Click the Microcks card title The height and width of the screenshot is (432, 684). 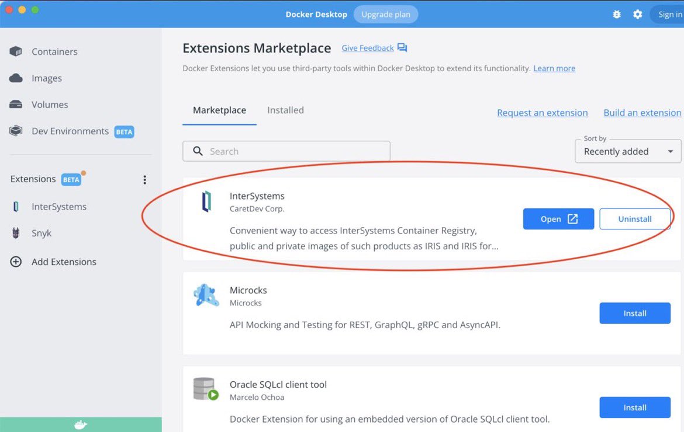248,291
